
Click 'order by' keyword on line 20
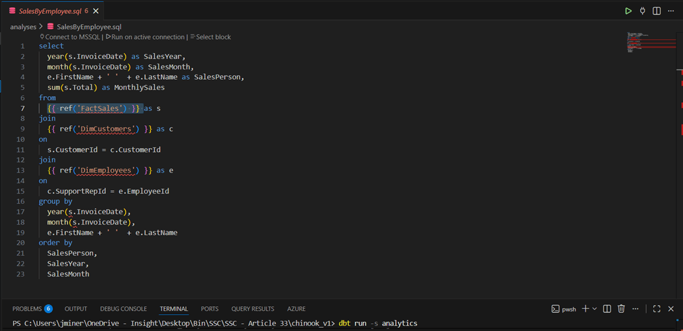coord(55,243)
